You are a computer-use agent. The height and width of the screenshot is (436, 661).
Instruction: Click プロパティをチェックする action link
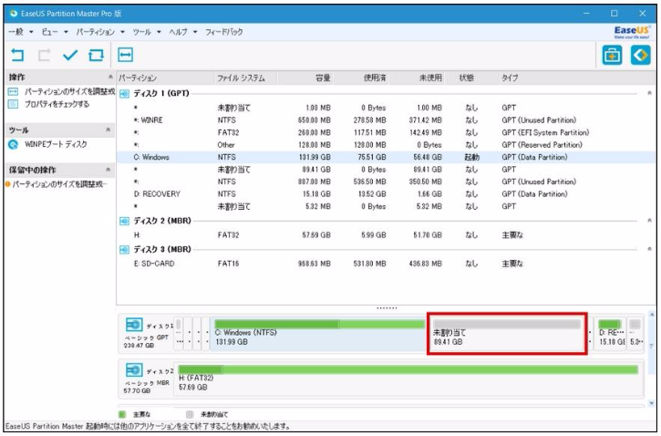57,104
